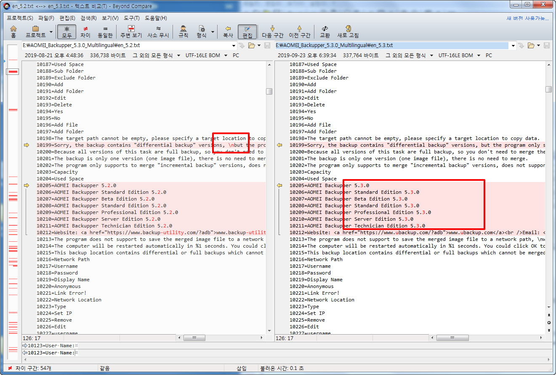This screenshot has height=375, width=556.
Task: Click the left pane open file folder icon
Action: click(252, 45)
